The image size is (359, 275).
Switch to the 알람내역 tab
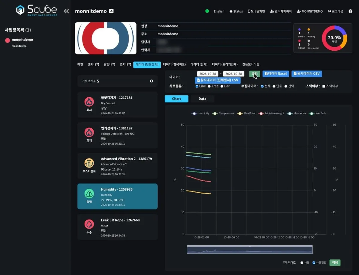point(109,64)
